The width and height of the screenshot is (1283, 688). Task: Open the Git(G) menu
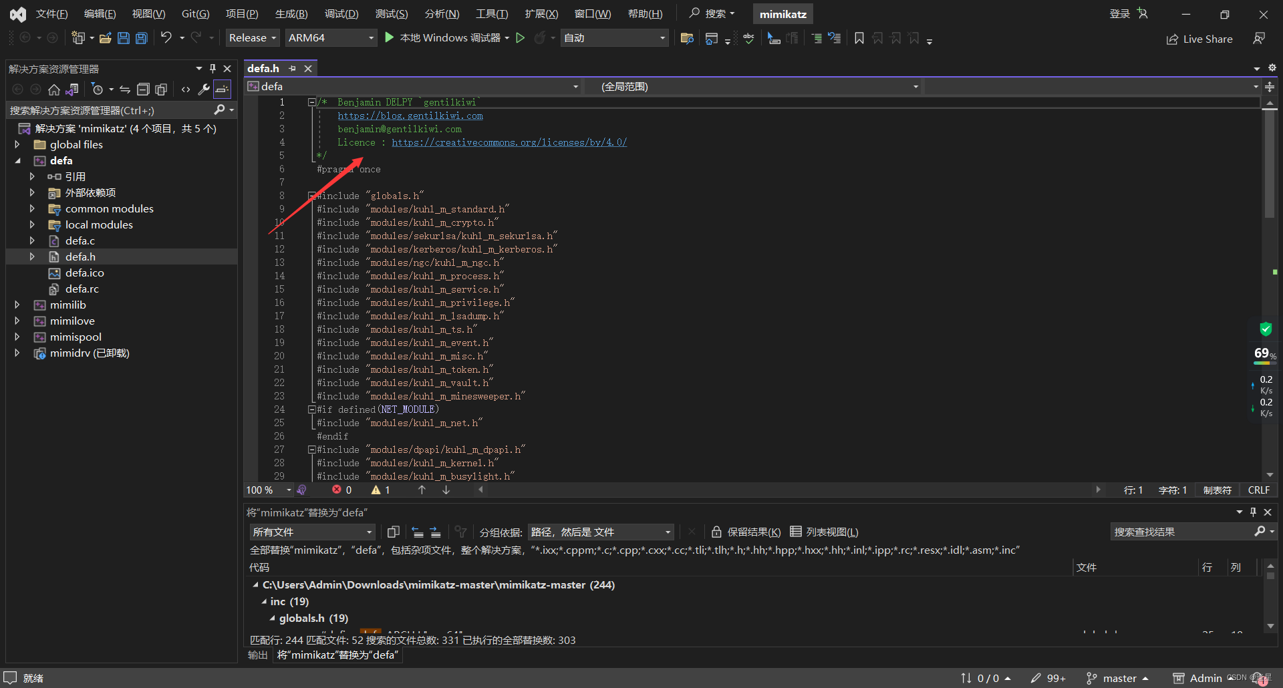(x=195, y=14)
